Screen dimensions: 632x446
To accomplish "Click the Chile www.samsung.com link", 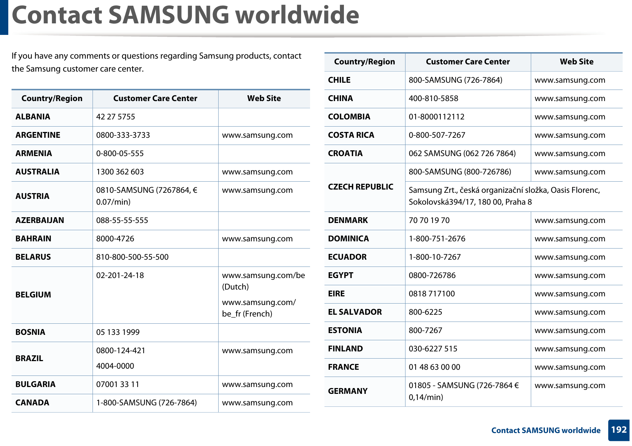I will (570, 80).
